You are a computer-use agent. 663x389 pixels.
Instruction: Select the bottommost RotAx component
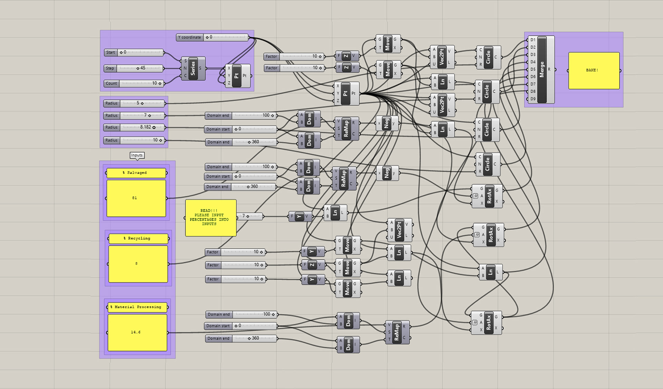click(488, 323)
